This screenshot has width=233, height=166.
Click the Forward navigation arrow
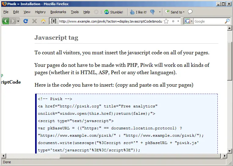pos(13,21)
